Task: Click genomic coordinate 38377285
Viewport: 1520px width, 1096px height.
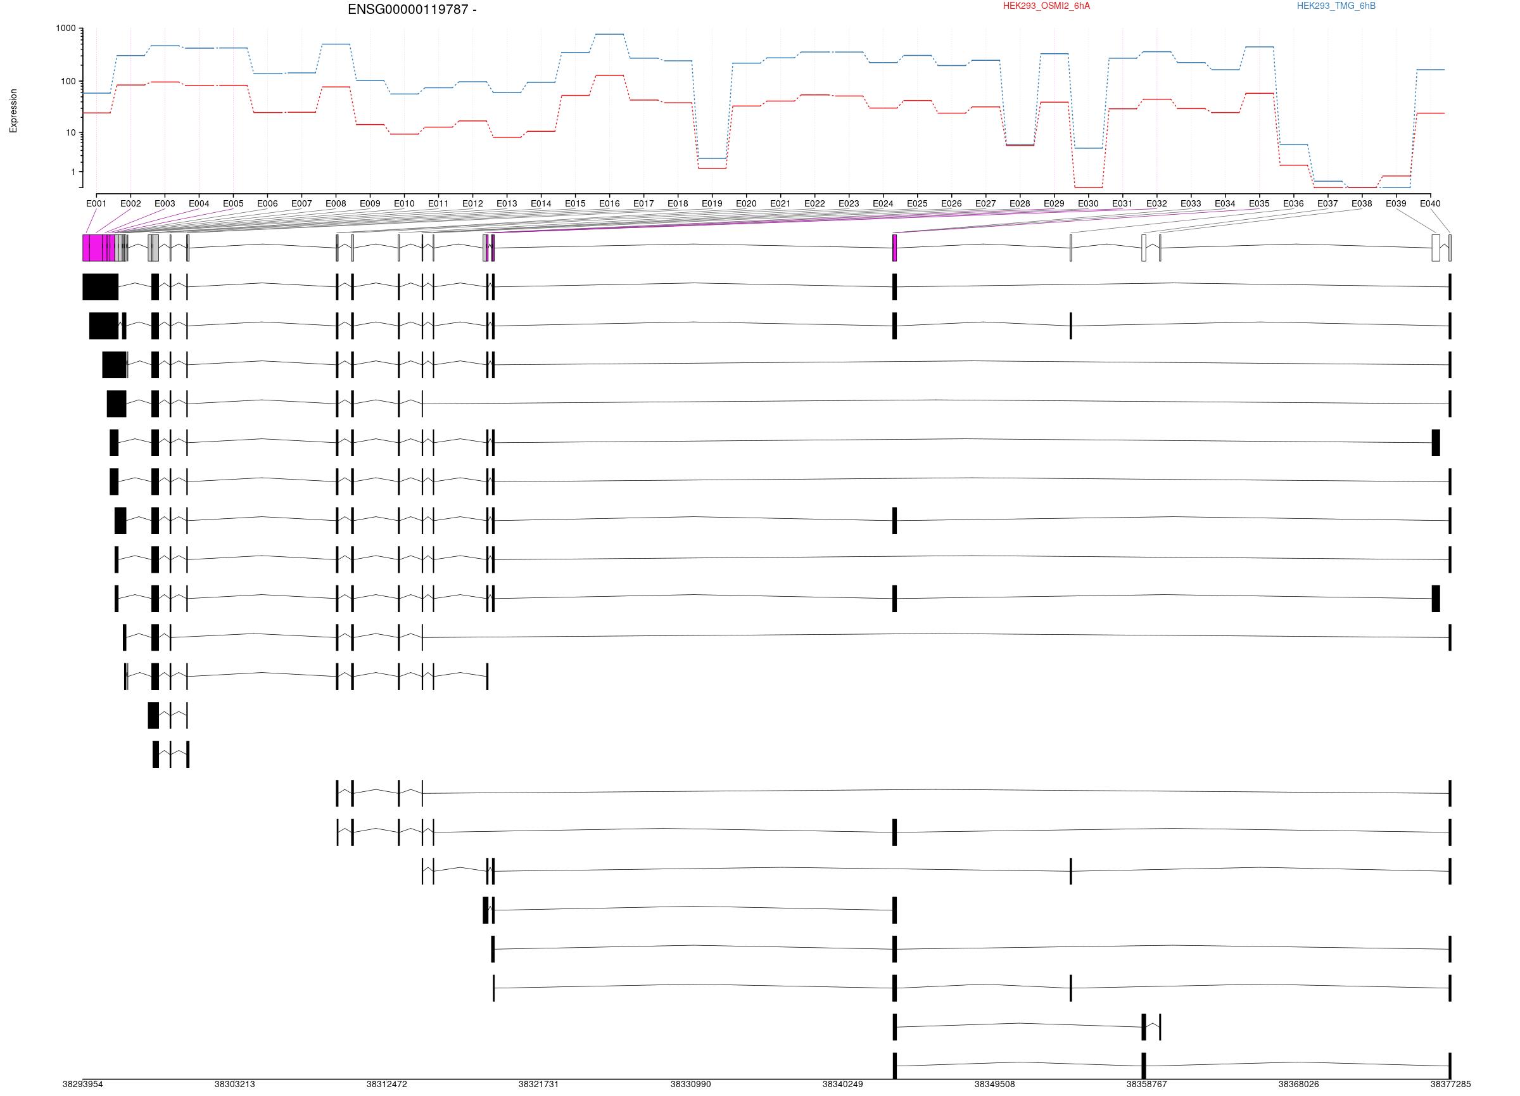Action: tap(1451, 1084)
